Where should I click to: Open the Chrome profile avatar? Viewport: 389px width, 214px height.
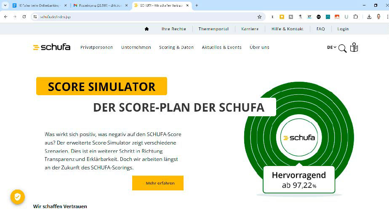click(x=378, y=16)
